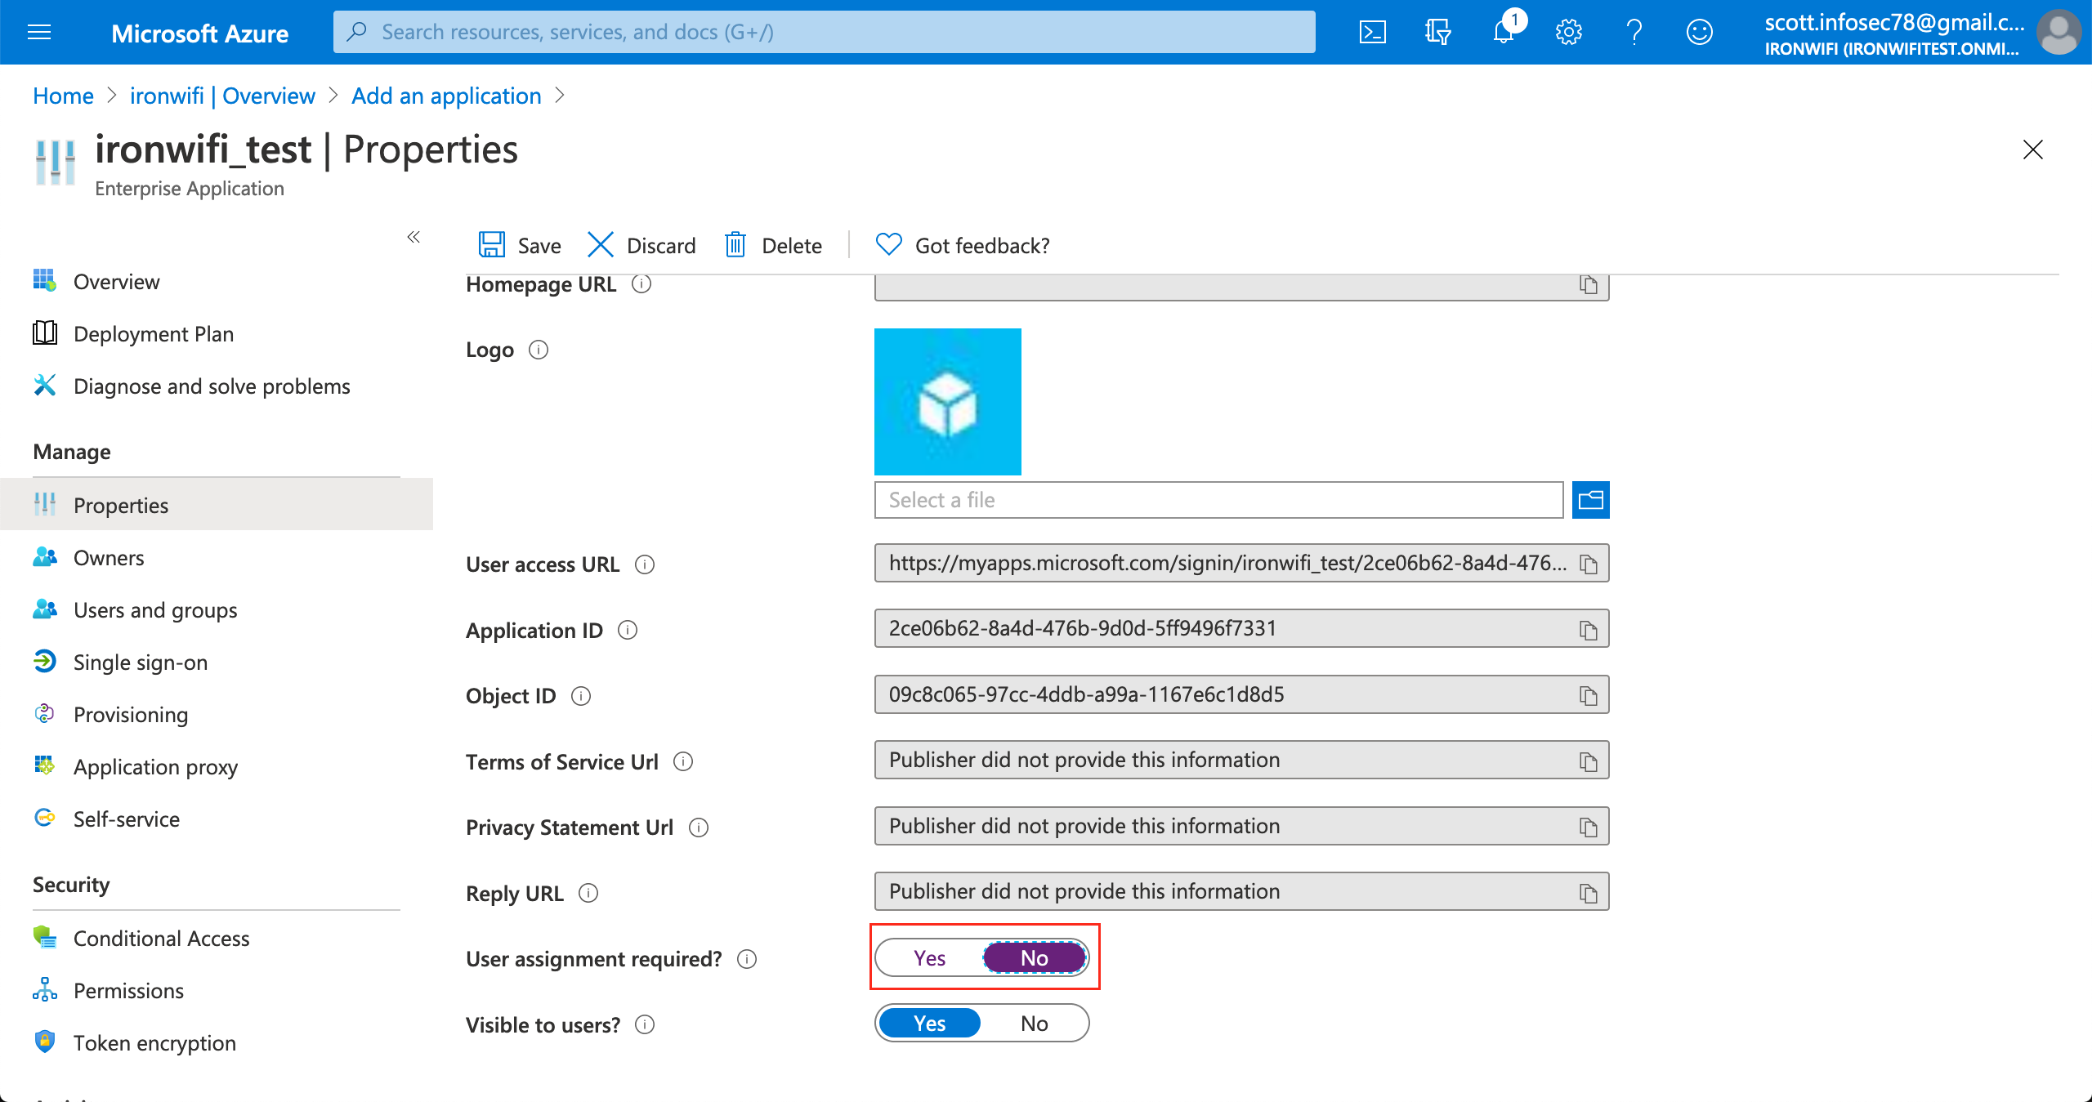Open the notifications bell
Image resolution: width=2092 pixels, height=1102 pixels.
coord(1503,33)
